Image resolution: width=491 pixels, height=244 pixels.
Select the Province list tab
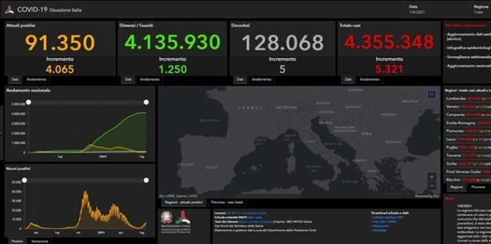point(478,187)
